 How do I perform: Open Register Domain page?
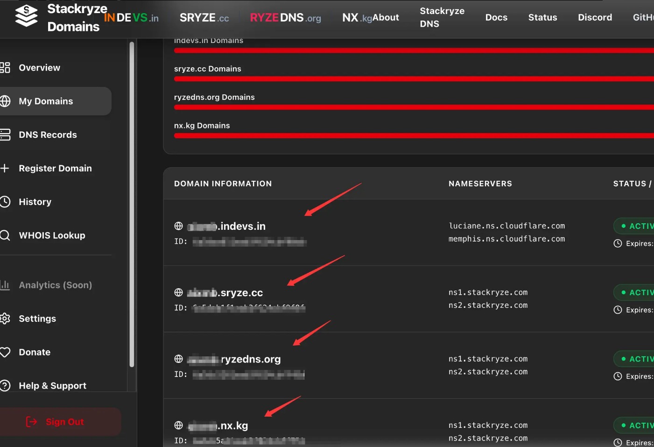(x=56, y=168)
